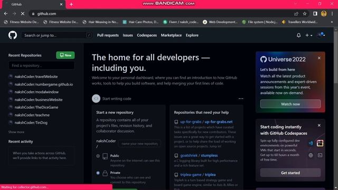Go back with browser back arrow

click(6, 14)
